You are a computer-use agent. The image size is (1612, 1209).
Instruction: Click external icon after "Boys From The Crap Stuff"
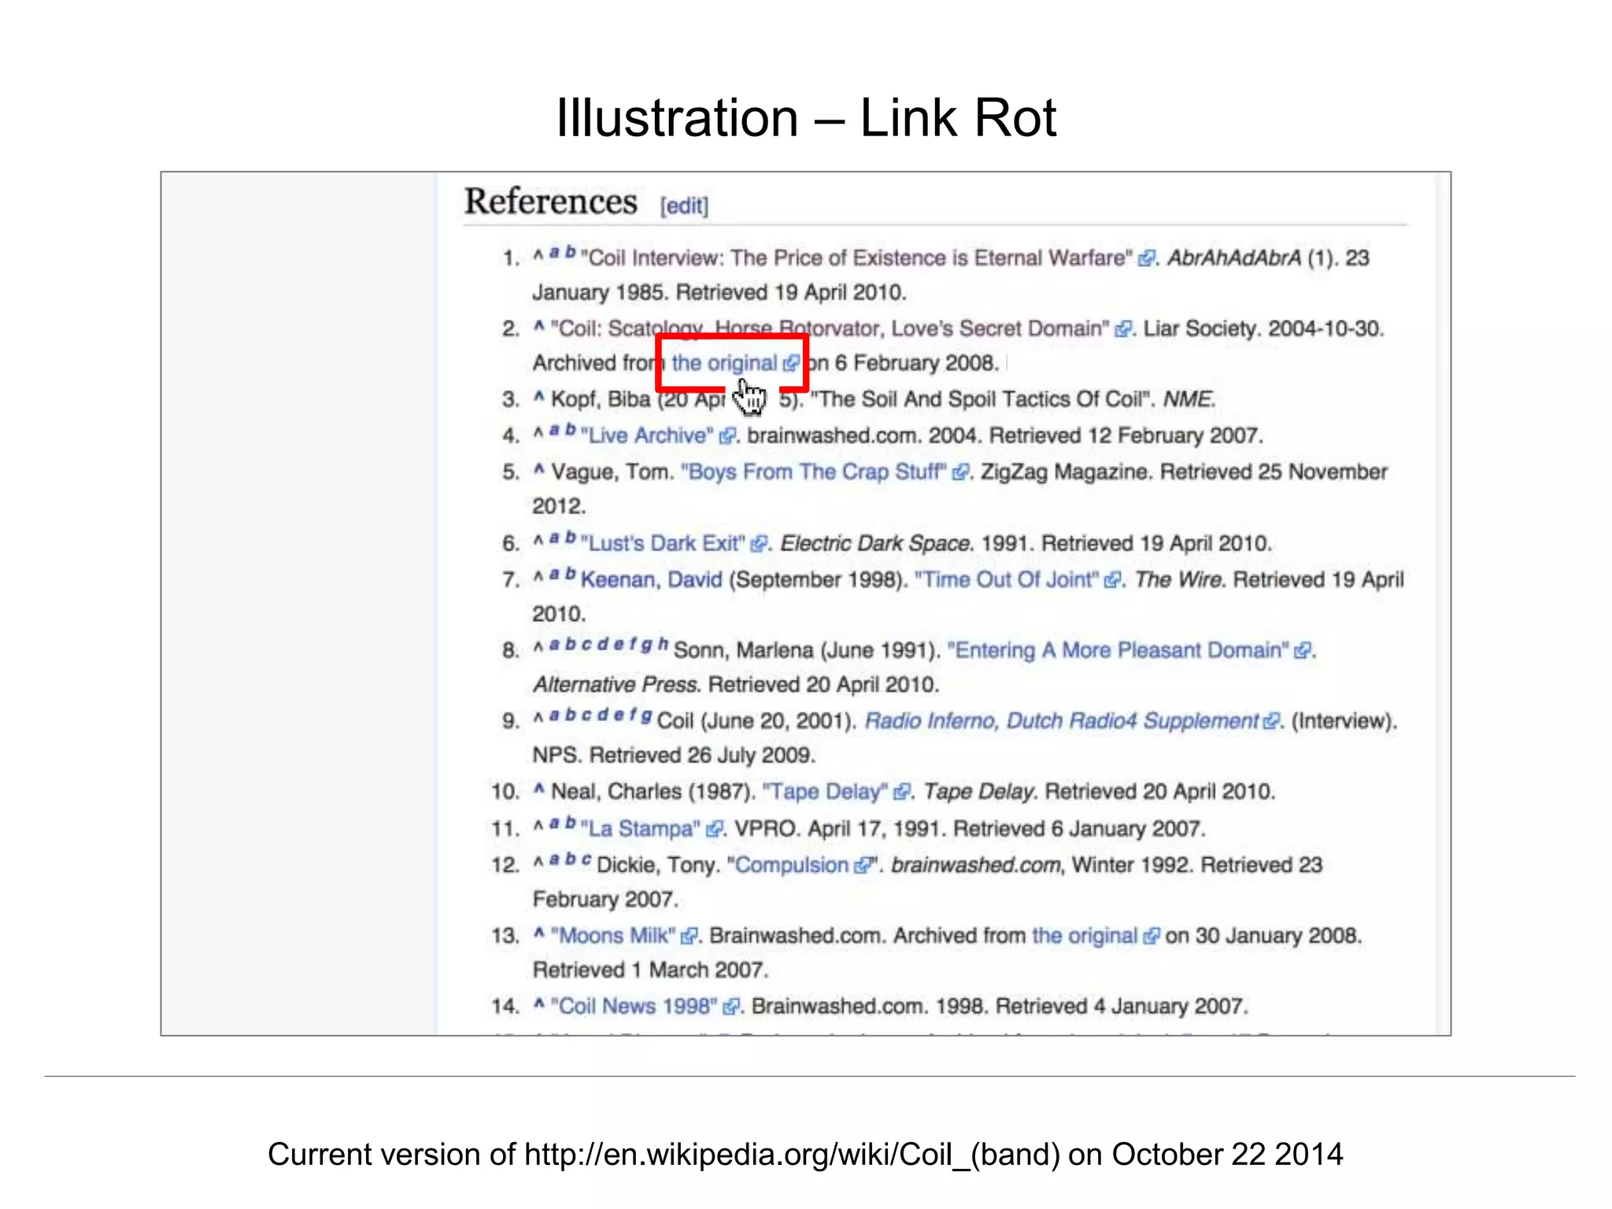point(960,471)
